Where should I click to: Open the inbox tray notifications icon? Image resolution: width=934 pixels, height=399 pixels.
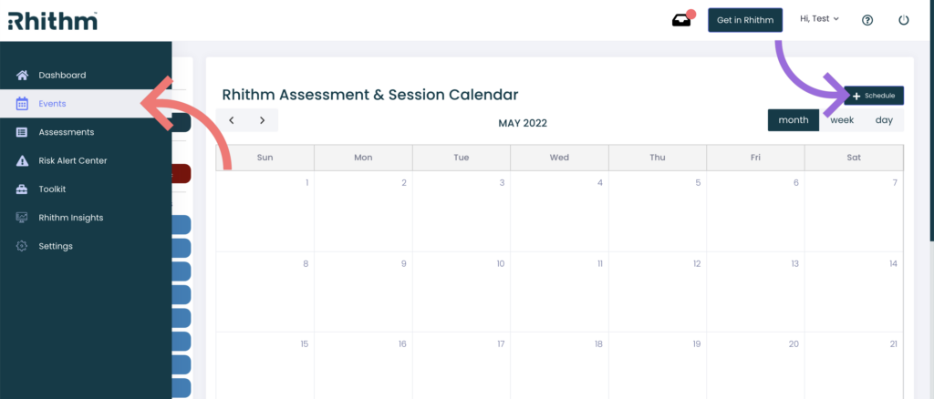tap(681, 20)
